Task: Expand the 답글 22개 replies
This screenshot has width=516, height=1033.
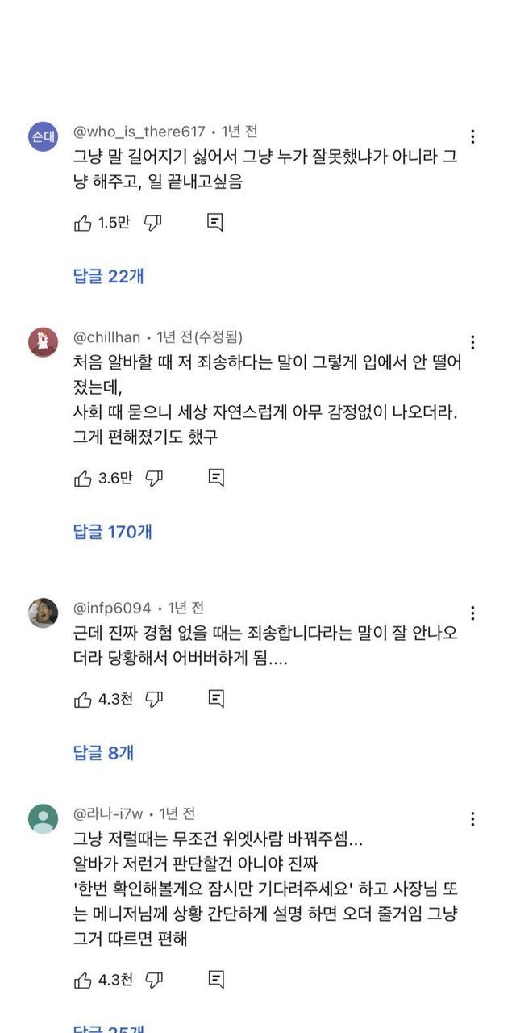Action: pos(109,277)
